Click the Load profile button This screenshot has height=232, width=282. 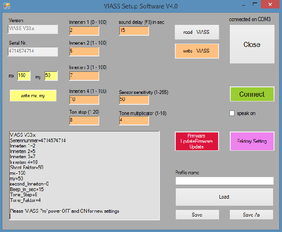click(x=224, y=197)
